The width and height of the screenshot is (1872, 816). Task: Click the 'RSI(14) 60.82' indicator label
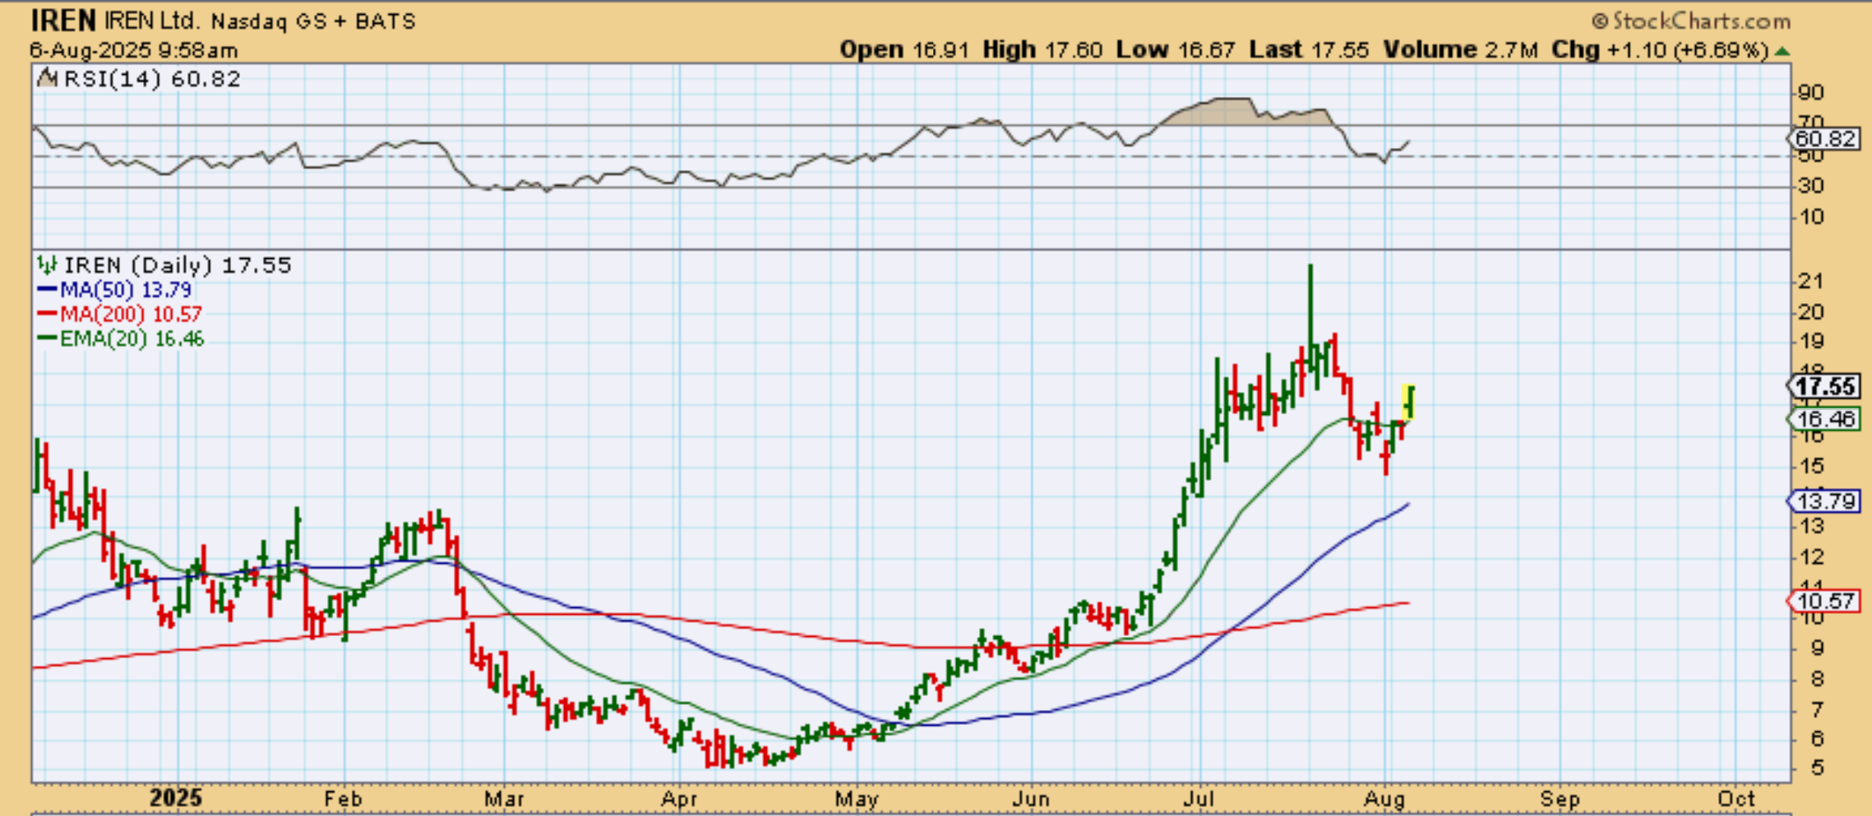(x=152, y=79)
